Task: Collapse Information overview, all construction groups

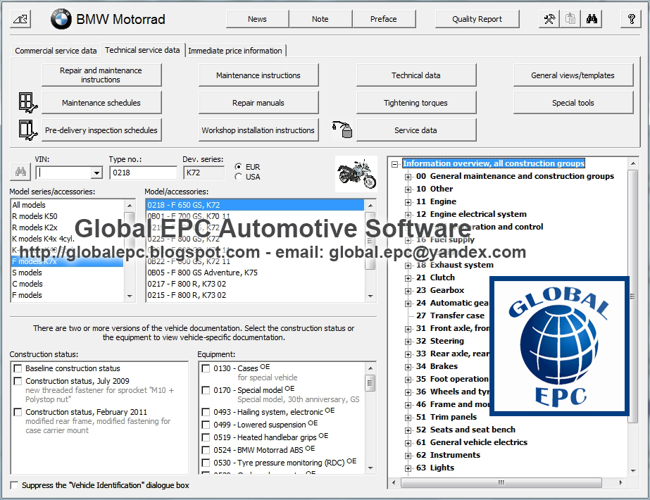Action: pos(395,163)
